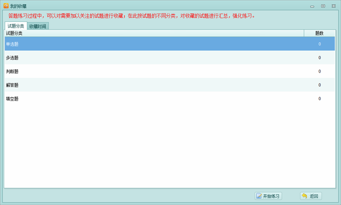Open the 收藏时间 tab
Screen dimensions: 341x205
click(x=38, y=26)
